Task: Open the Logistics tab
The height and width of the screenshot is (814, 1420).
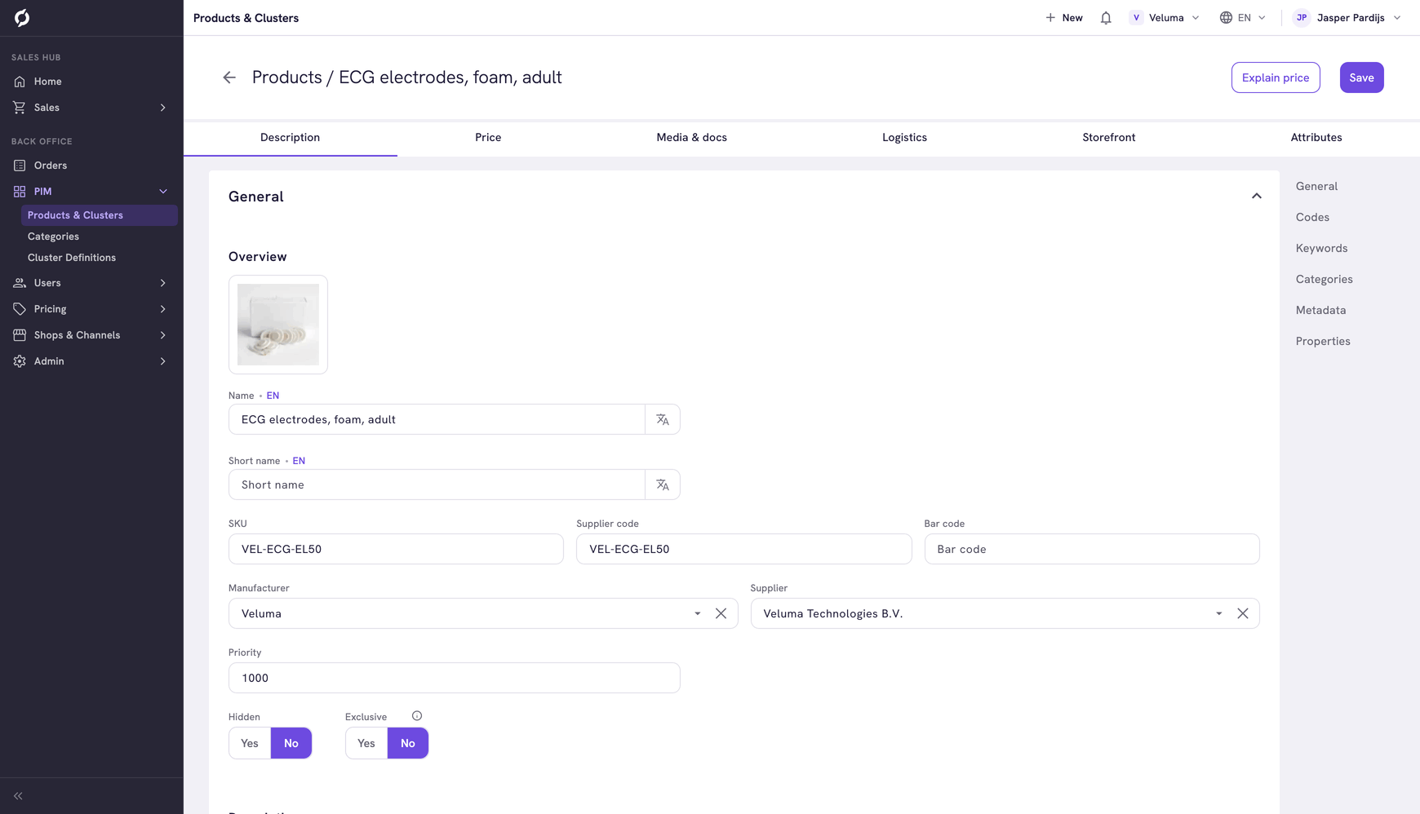Action: (904, 138)
